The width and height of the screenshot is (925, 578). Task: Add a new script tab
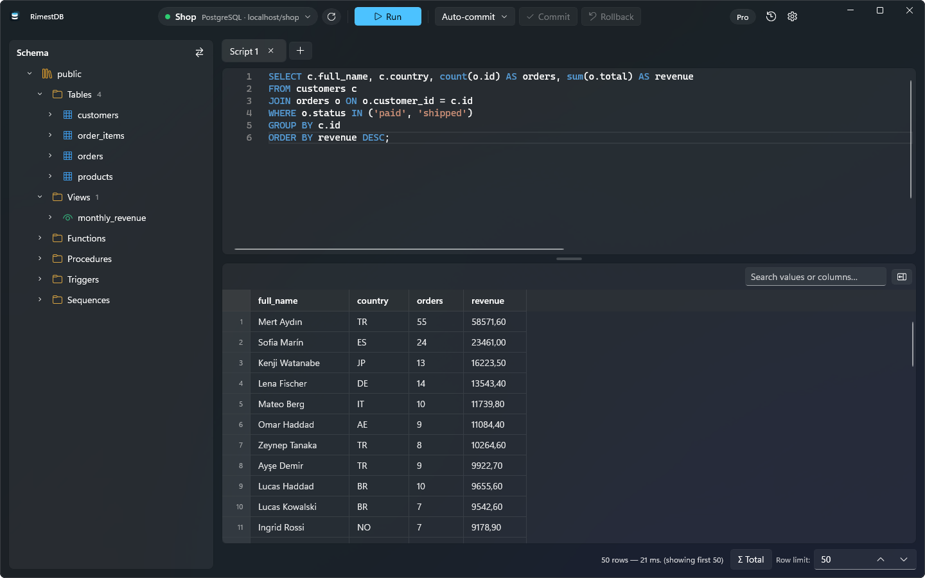coord(300,51)
